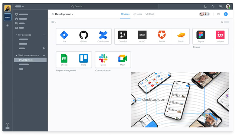236x135 pixels.
Task: Open the DrawSql app
Action: point(123,35)
